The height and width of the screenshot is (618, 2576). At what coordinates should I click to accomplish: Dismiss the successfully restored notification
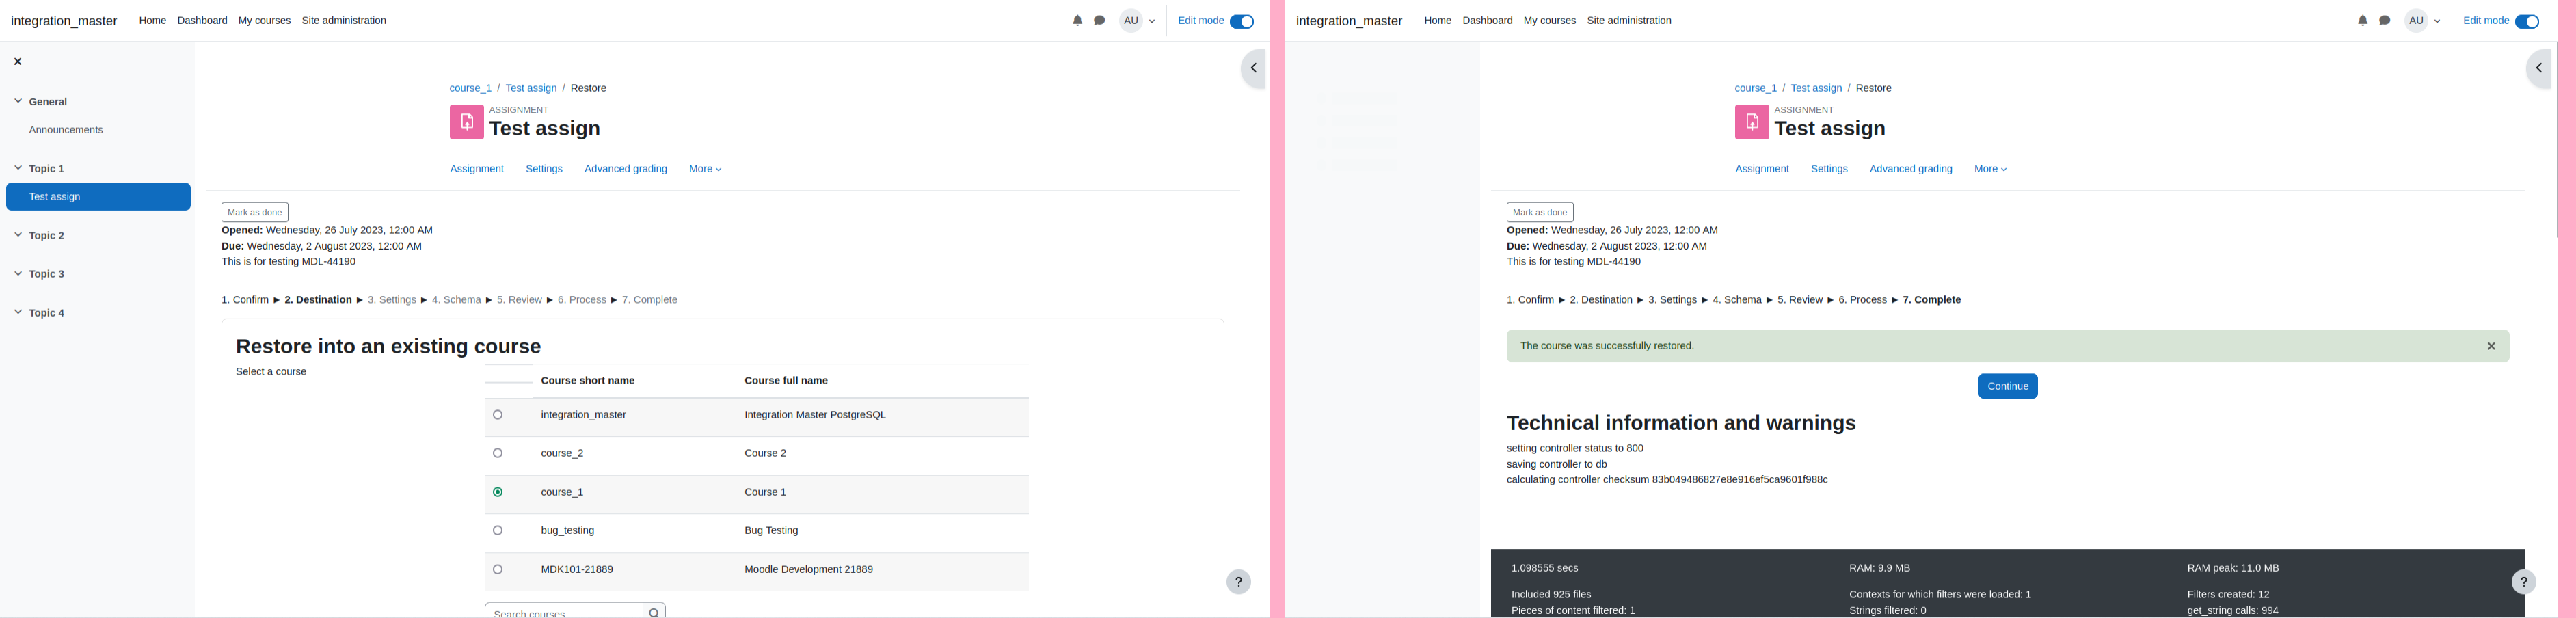(x=2490, y=346)
